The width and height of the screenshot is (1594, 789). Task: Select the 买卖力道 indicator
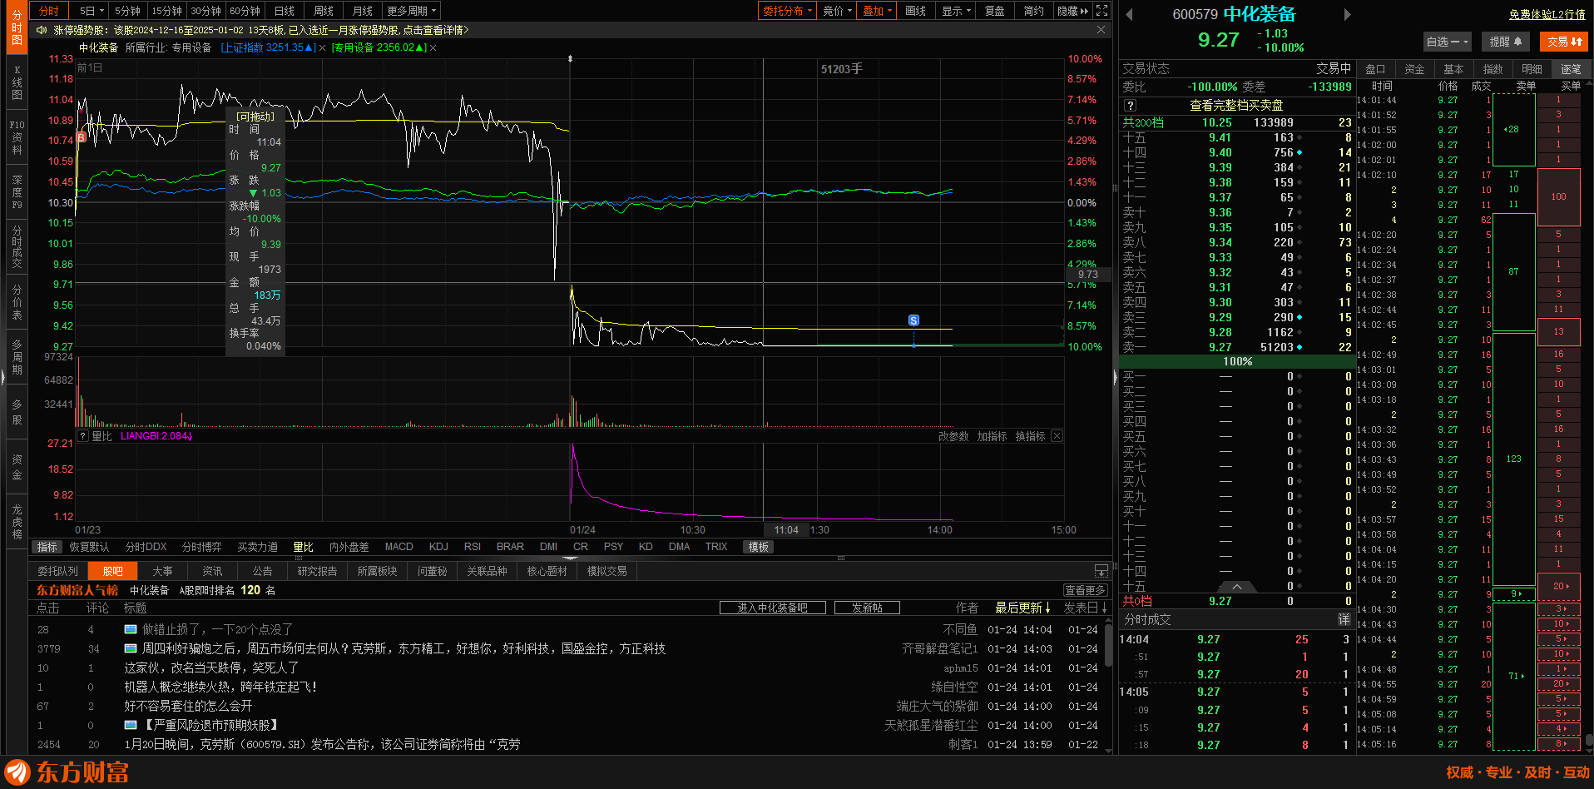pos(257,547)
